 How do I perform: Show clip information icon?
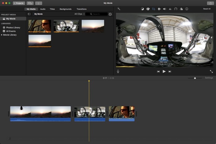click(187, 9)
